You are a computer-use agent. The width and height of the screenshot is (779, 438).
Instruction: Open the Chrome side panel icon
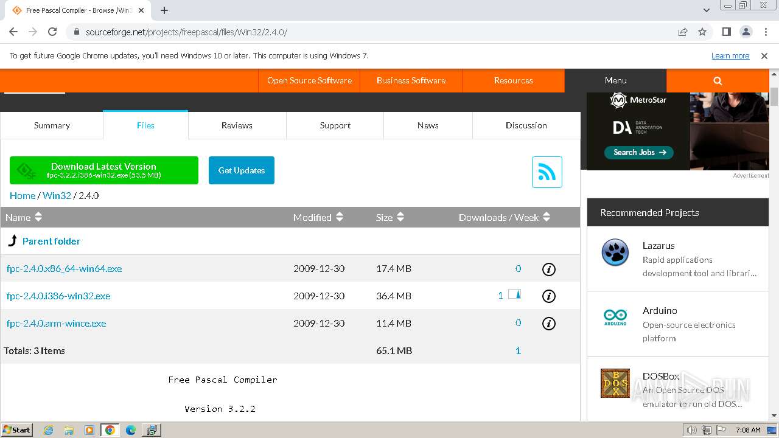[726, 32]
